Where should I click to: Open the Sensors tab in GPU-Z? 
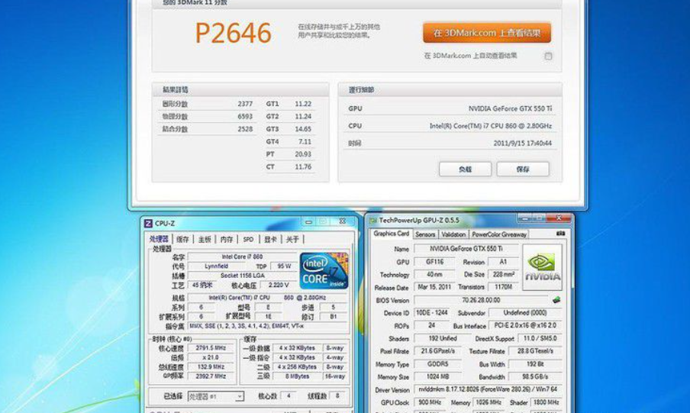425,234
